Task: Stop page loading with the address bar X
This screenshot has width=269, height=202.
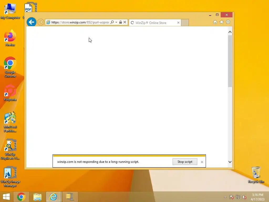Action: (x=125, y=22)
